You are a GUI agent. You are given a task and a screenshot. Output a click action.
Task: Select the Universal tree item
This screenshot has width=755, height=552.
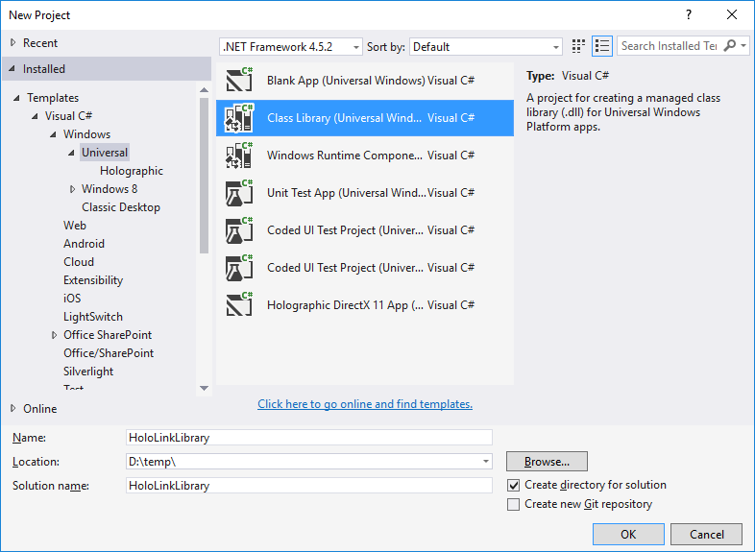click(x=105, y=153)
